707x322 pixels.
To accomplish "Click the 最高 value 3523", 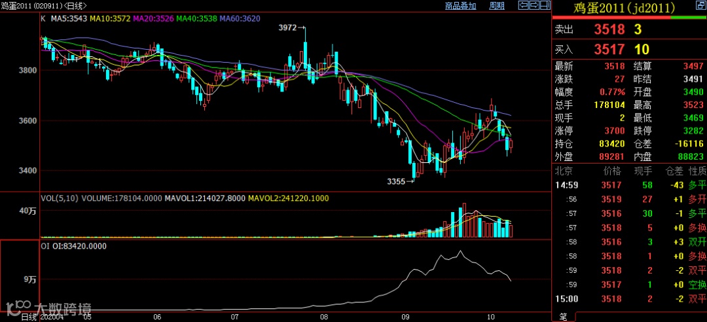I will pos(693,105).
